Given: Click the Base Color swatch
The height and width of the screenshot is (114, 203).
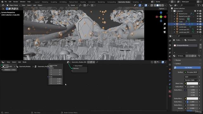Looking at the screenshot, I should coord(192,84).
